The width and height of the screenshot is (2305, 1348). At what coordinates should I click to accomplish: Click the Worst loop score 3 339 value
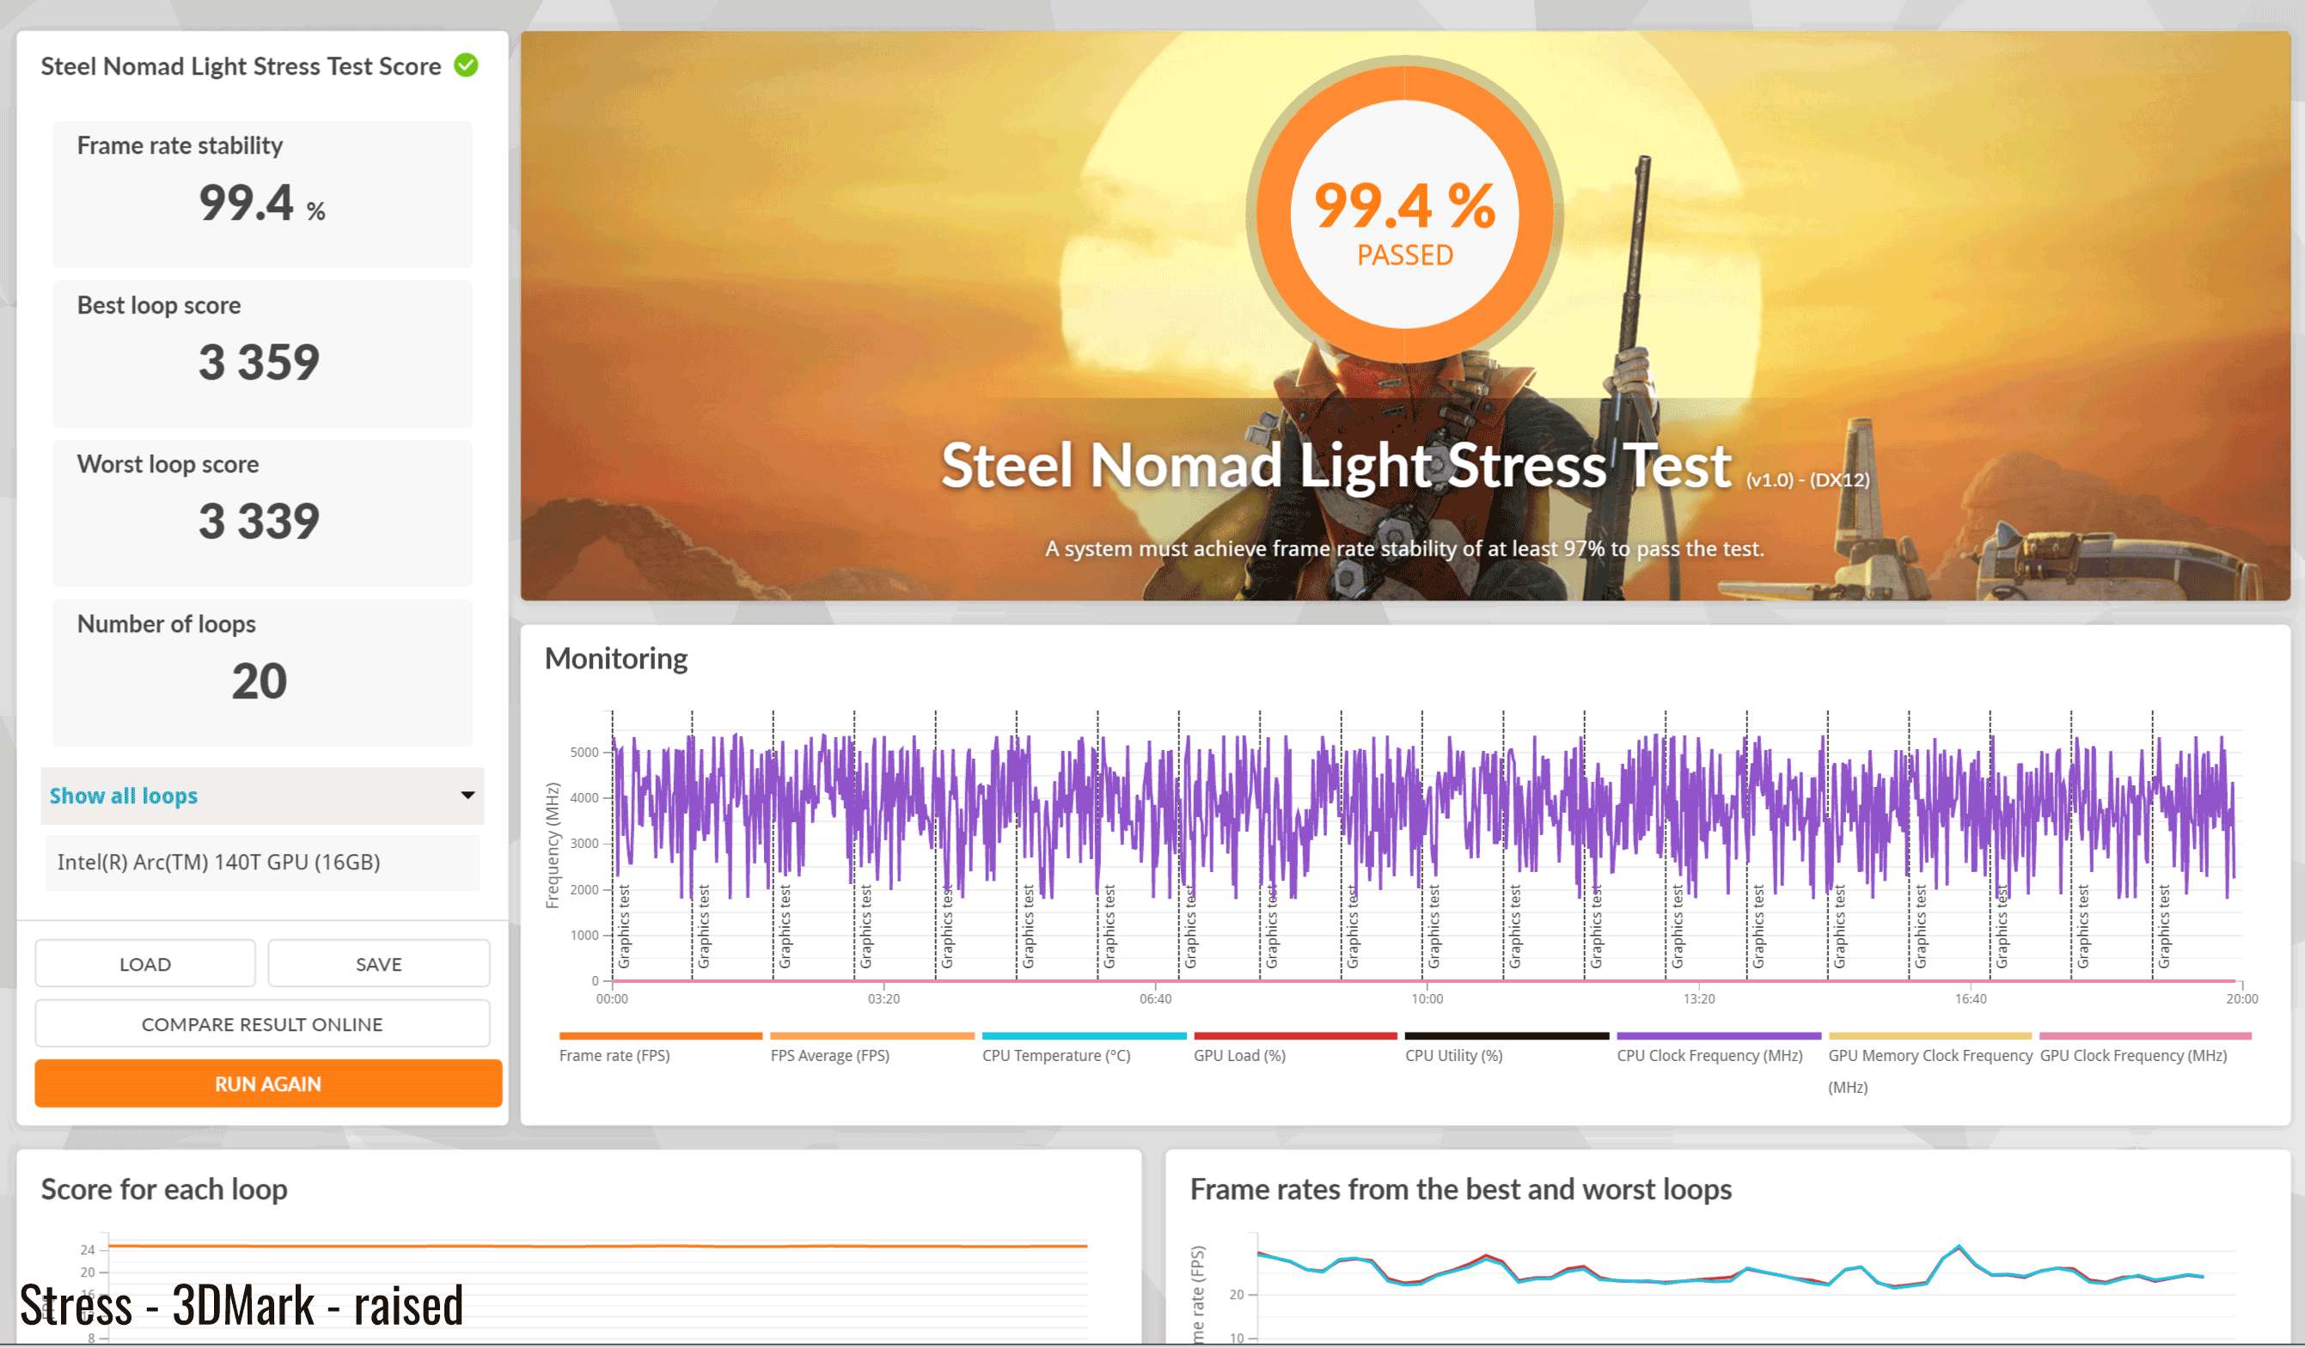click(x=259, y=522)
